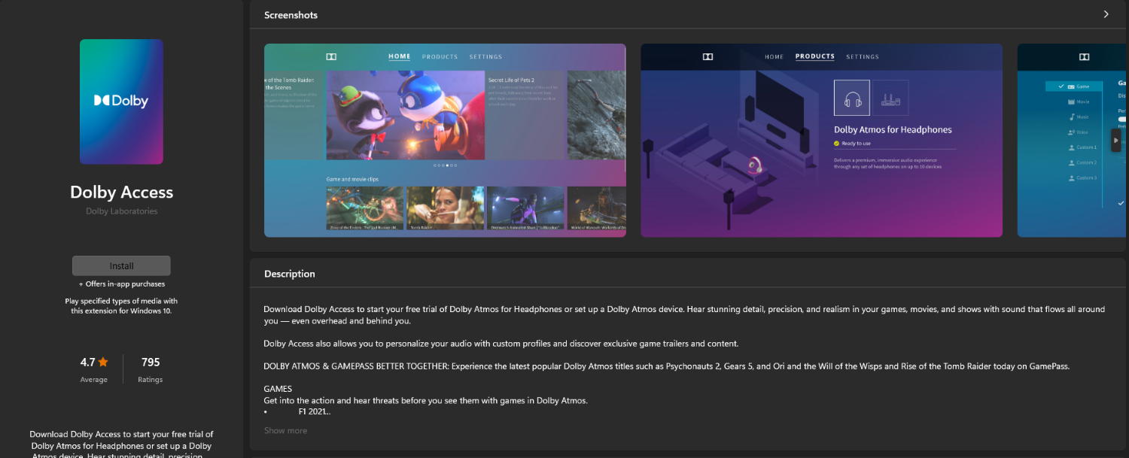Open the Dolby Atmos for Headphones screenshot

click(821, 140)
